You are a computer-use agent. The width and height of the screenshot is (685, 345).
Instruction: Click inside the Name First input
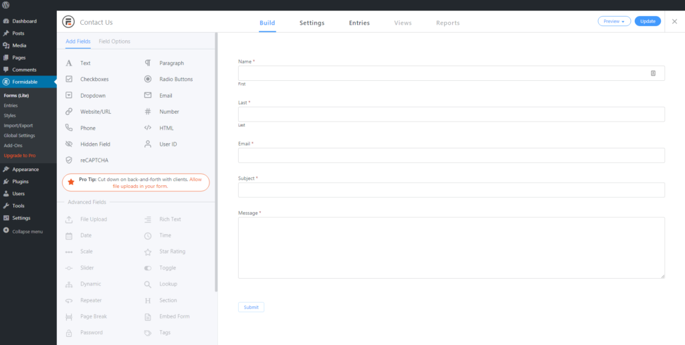452,74
